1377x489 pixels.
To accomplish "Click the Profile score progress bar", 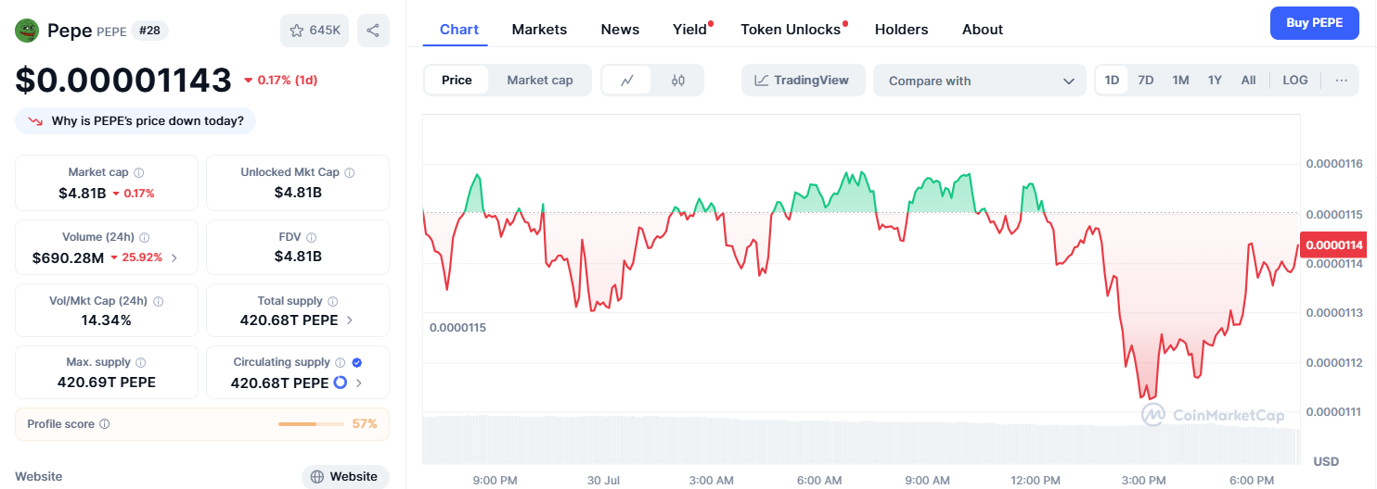I will [311, 424].
